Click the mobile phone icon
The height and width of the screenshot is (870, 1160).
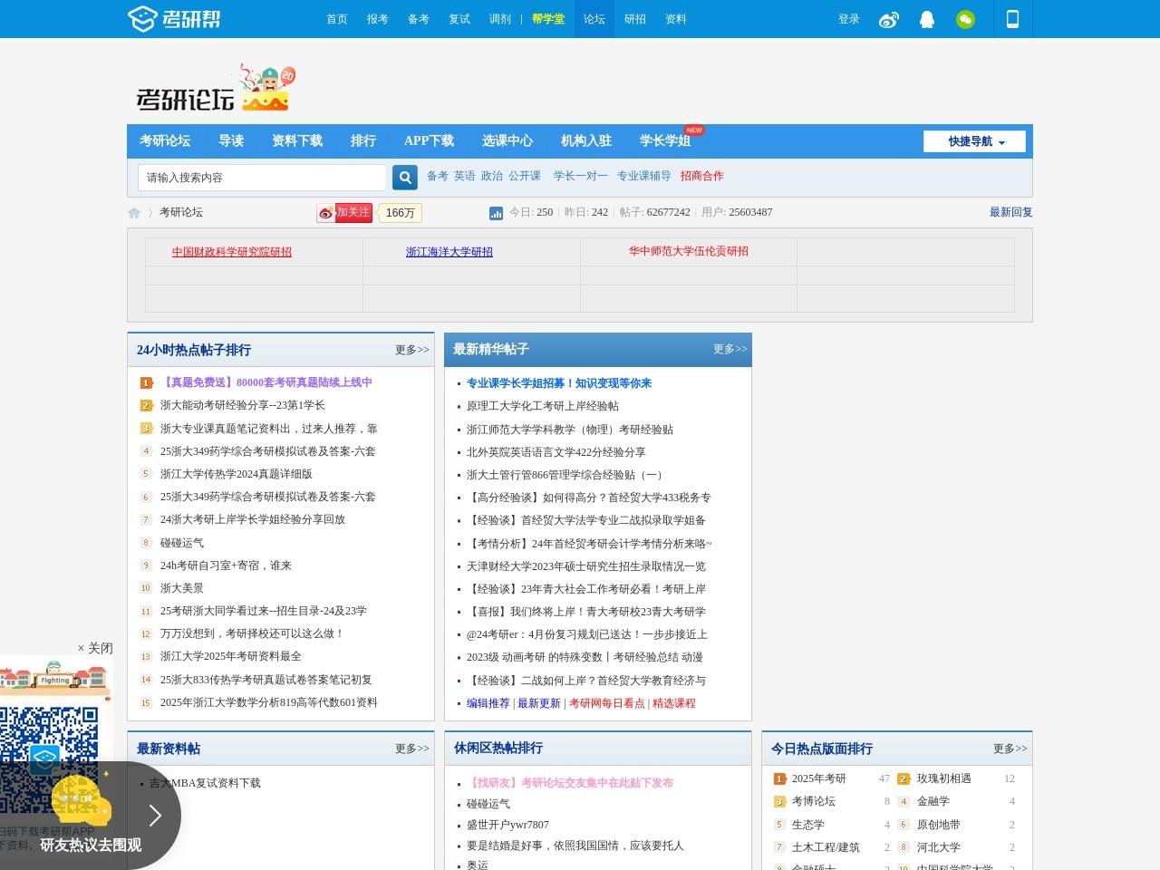[x=1012, y=19]
